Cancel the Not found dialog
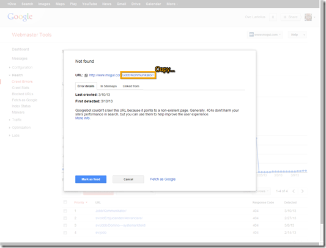Viewport: 326px width, 248px height. 128,179
